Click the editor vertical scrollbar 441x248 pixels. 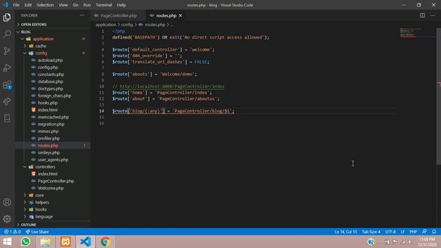click(x=438, y=96)
